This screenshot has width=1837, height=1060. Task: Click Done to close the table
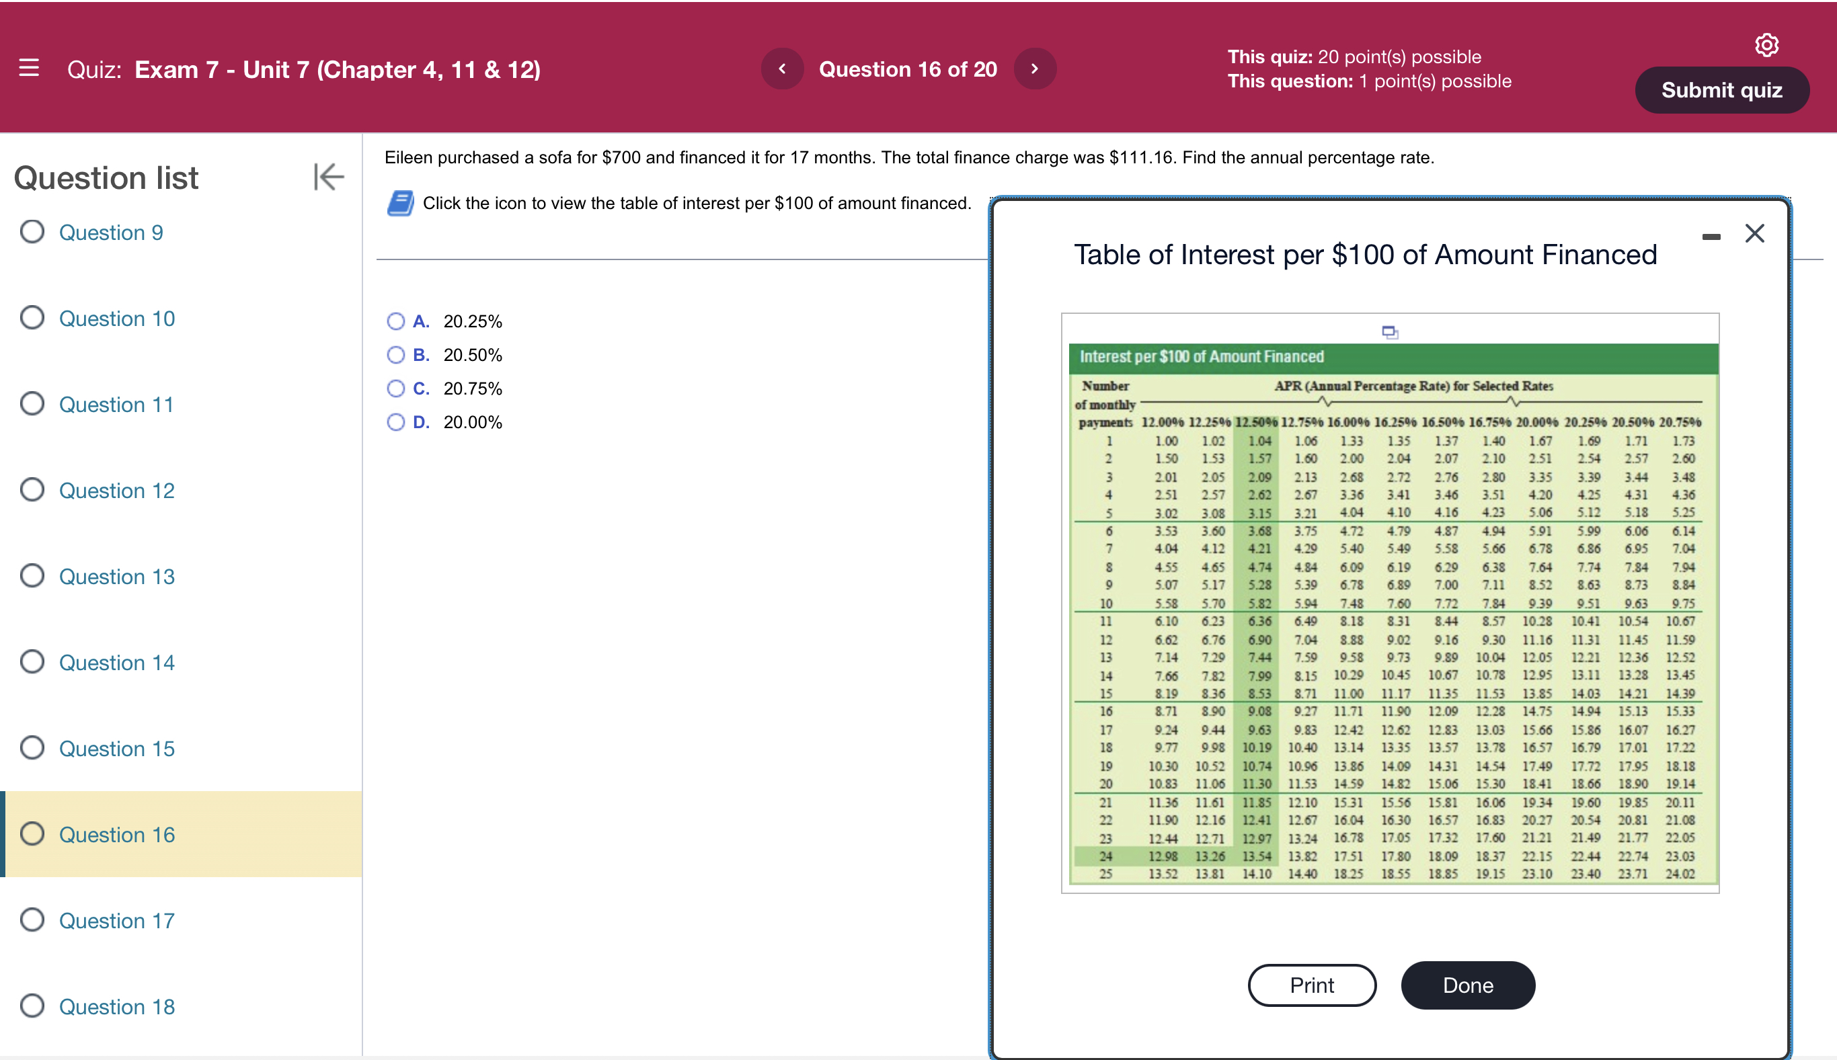[x=1468, y=985]
